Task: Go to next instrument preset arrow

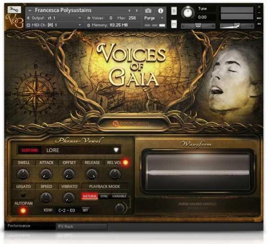Action: (137, 11)
